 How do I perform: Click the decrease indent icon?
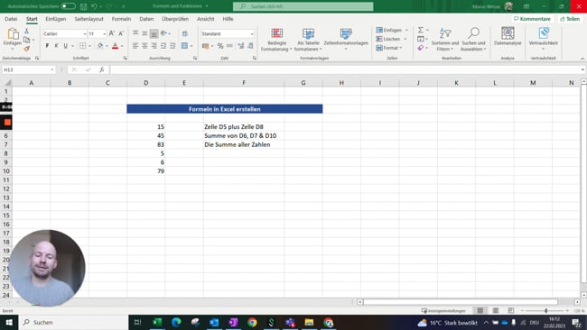coord(163,46)
